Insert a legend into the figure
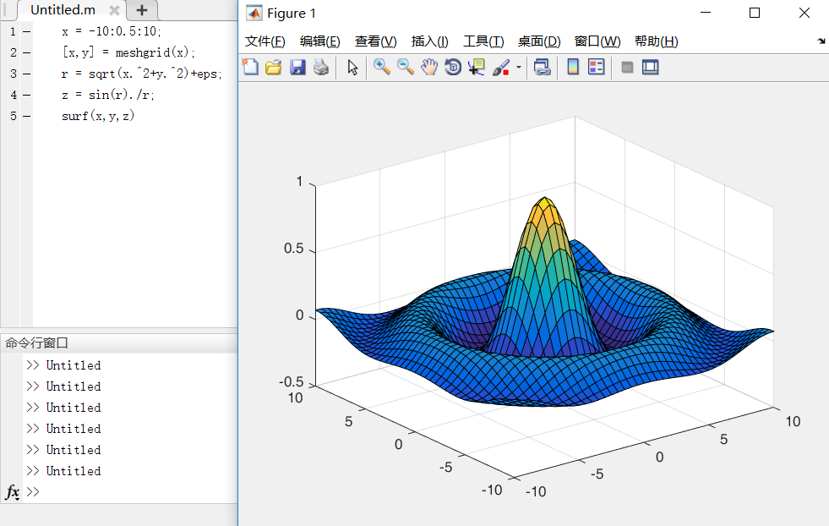The image size is (829, 526). (x=597, y=67)
